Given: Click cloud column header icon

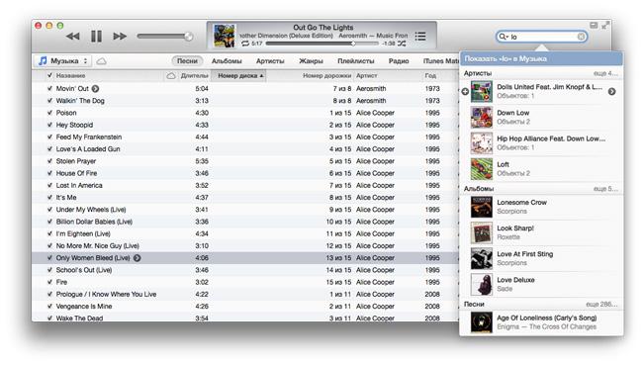Looking at the screenshot, I should 171,75.
